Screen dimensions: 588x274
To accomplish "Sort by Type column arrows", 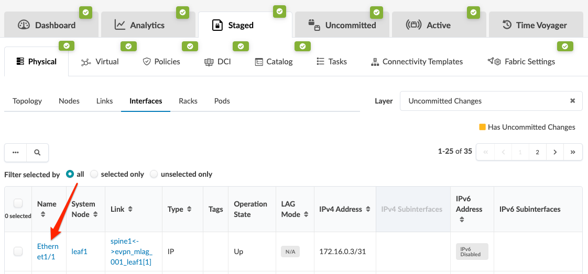I will pyautogui.click(x=189, y=209).
